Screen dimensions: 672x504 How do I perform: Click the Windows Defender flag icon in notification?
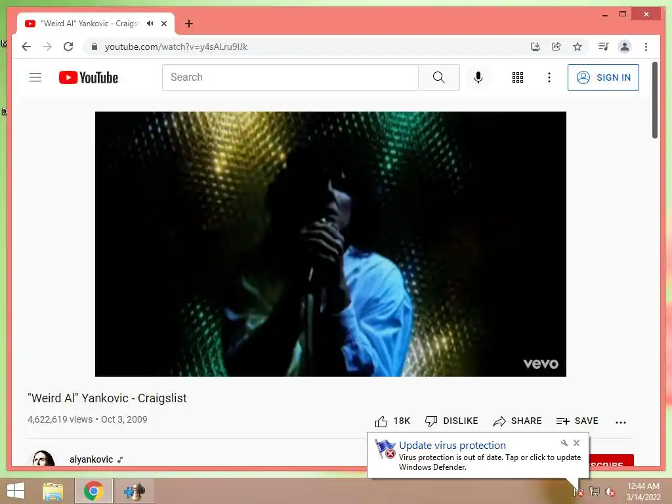385,449
